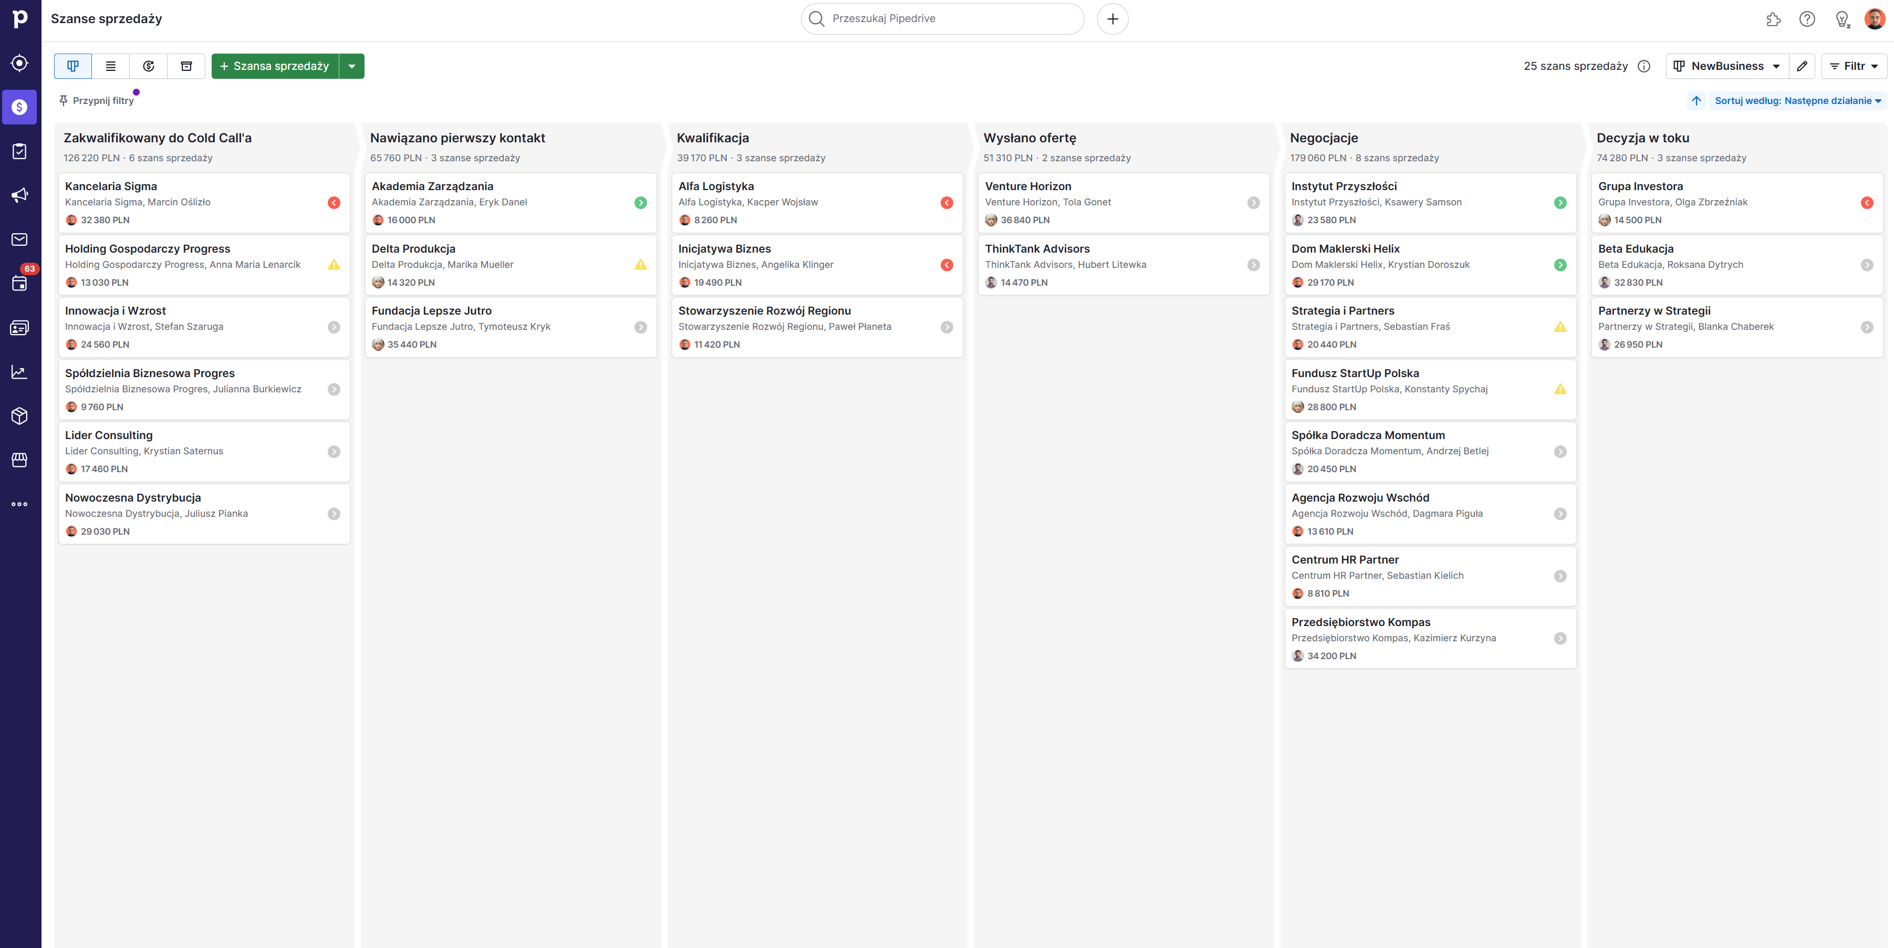1894x948 pixels.
Task: Click the deals count info icon
Action: pos(1644,66)
